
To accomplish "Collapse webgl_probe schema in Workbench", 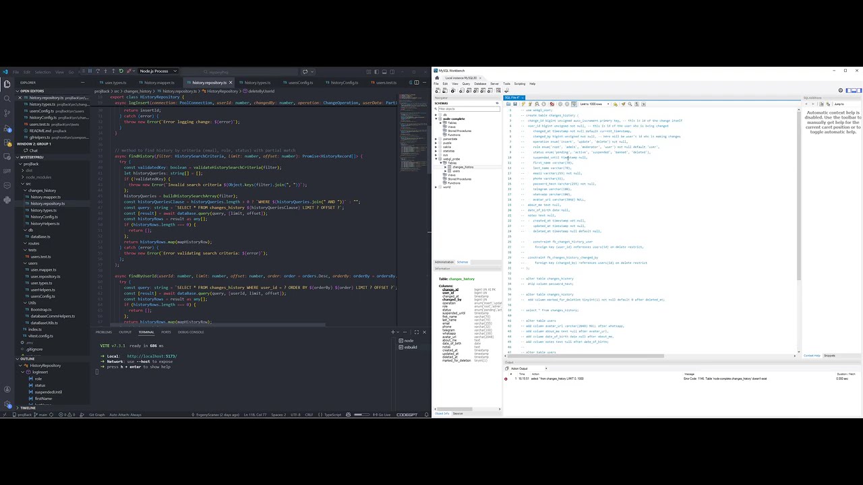I will pyautogui.click(x=436, y=159).
